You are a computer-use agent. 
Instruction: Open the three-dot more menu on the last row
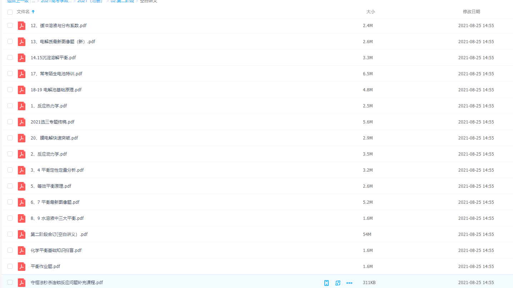(349, 283)
